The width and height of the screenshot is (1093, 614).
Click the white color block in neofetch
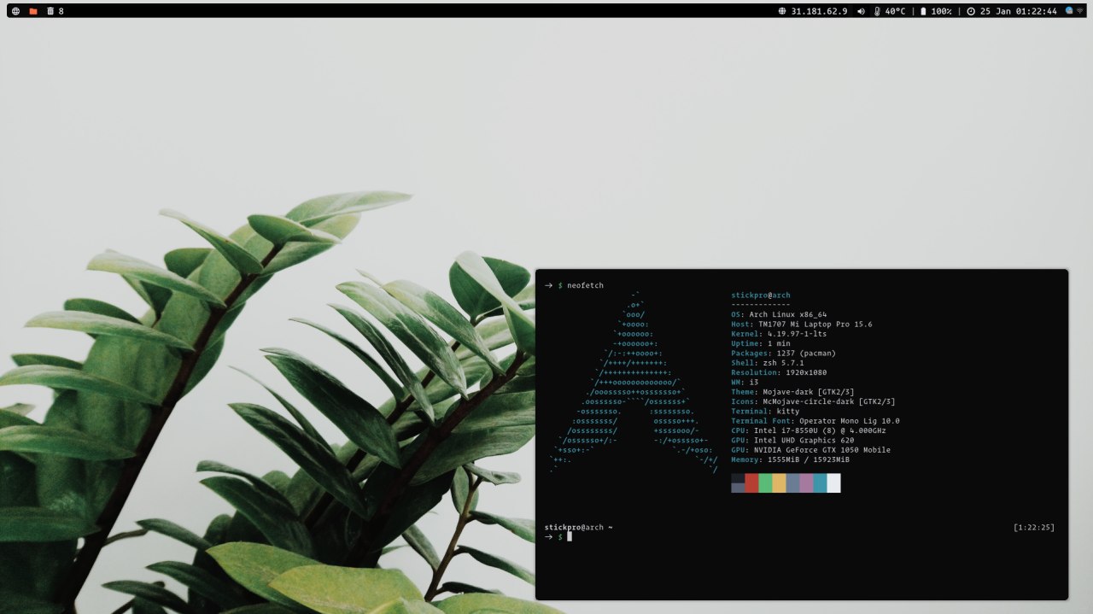833,483
